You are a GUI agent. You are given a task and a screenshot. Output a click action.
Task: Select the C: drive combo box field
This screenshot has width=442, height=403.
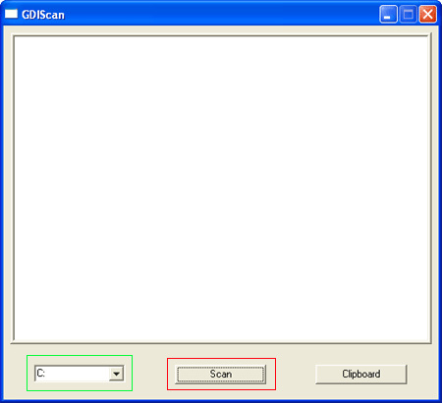(x=80, y=374)
